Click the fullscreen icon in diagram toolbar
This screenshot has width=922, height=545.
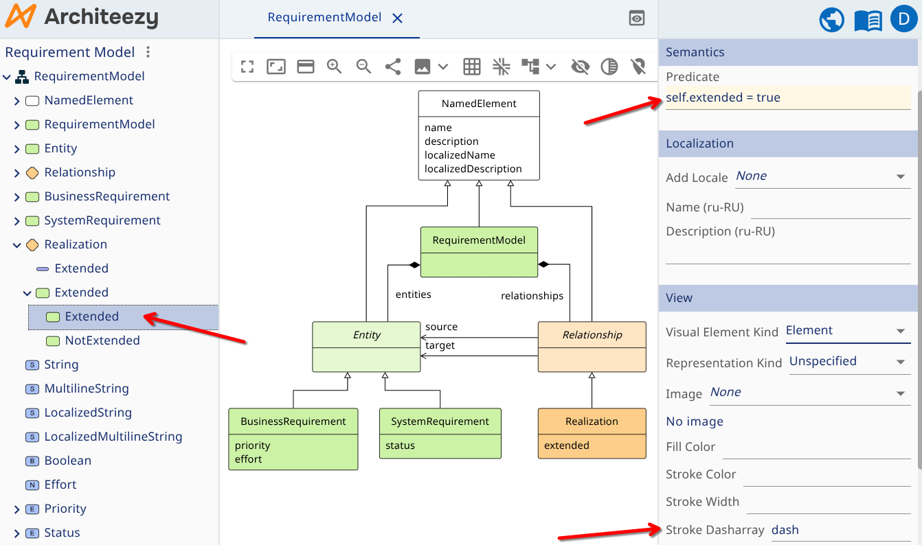pyautogui.click(x=247, y=67)
